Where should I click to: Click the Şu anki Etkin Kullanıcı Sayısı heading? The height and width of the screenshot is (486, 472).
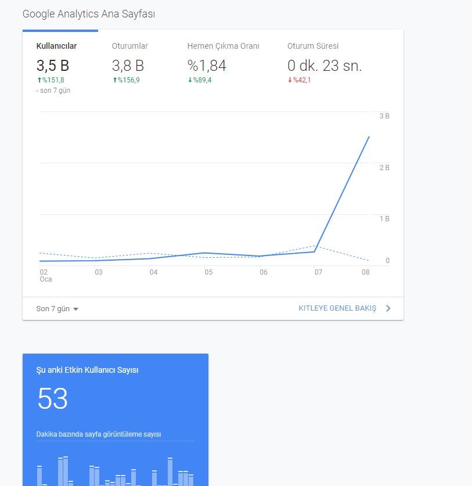point(88,370)
